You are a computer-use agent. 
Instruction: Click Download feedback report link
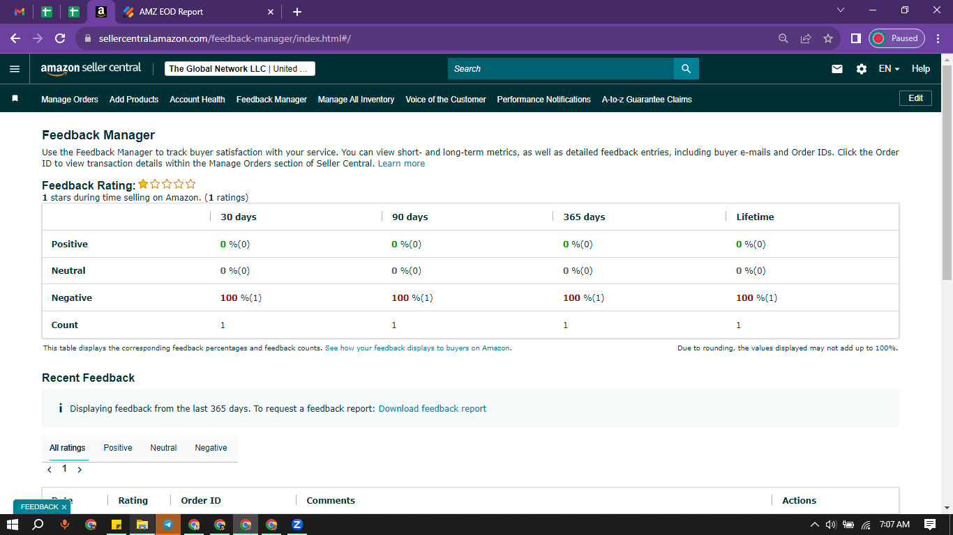(433, 409)
